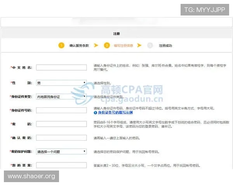Image resolution: width=233 pixels, height=186 pixels.
Task: Click the 请再输入一遍您上面输入的密码 hint
Action: 117,138
